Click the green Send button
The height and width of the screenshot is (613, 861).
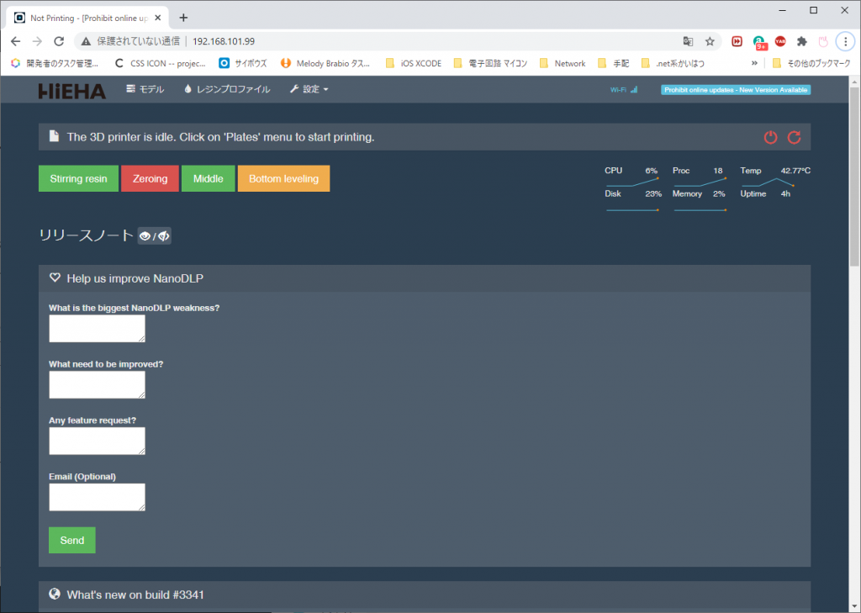(x=71, y=540)
